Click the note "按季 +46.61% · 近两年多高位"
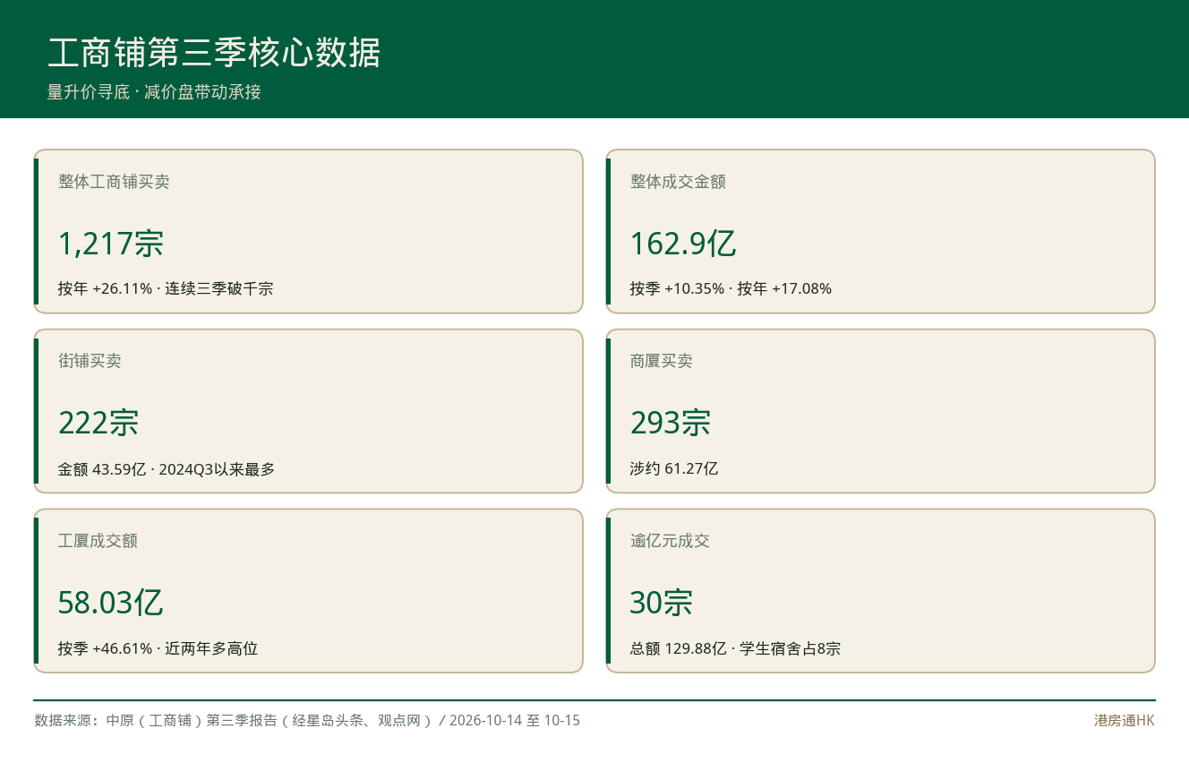Viewport: 1189px width, 763px height. (x=158, y=648)
